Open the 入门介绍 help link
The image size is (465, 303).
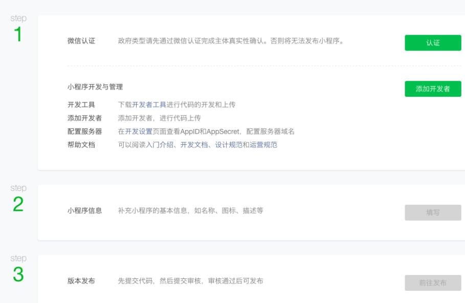tap(160, 145)
